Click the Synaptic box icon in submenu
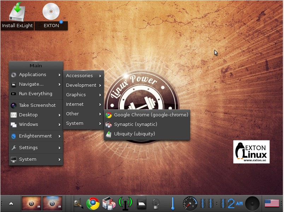The height and width of the screenshot is (212, 284). click(x=109, y=125)
